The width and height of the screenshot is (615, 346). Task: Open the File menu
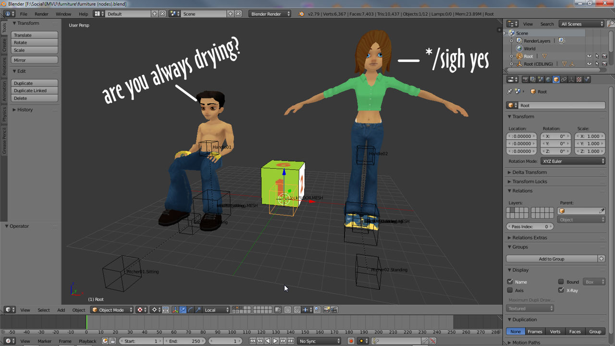point(24,14)
